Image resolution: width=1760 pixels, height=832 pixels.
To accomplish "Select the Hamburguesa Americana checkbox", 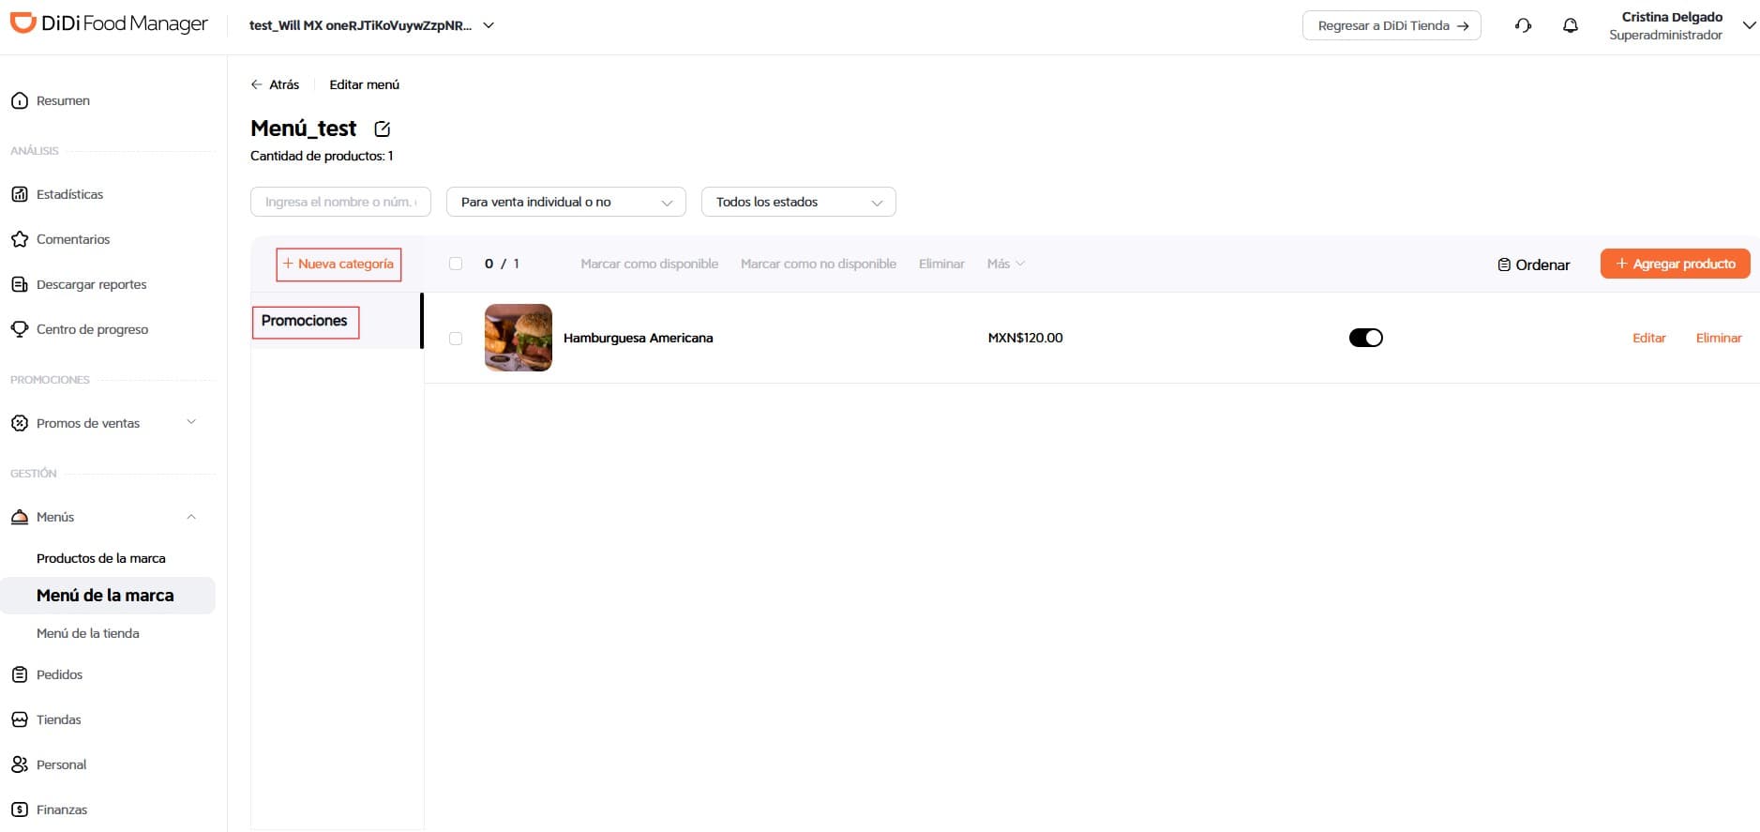I will coord(456,339).
